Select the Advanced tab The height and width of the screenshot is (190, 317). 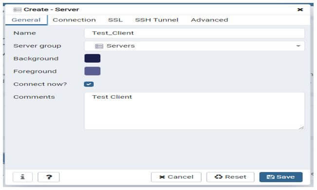tap(209, 20)
